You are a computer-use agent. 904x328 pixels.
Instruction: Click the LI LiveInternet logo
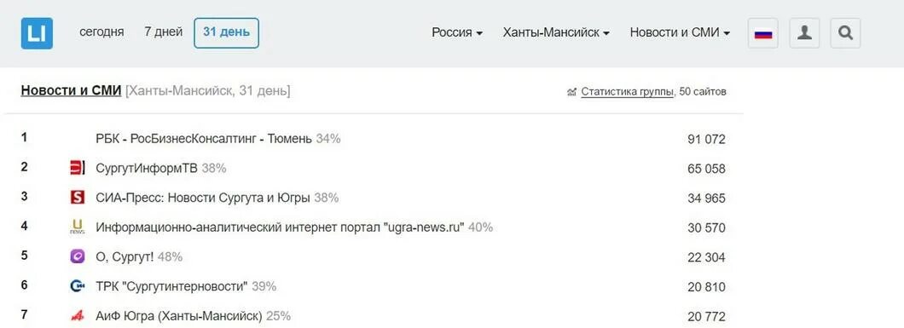pyautogui.click(x=37, y=33)
